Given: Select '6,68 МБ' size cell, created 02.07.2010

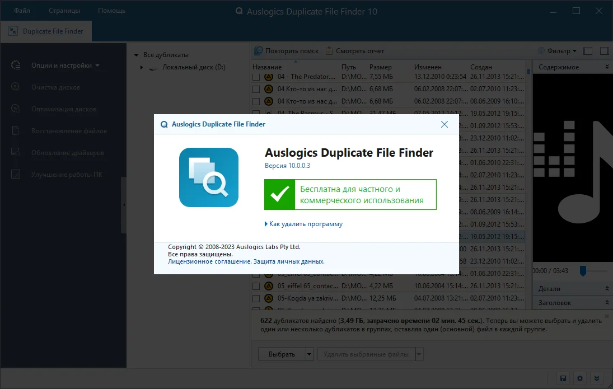Looking at the screenshot, I should (381, 89).
